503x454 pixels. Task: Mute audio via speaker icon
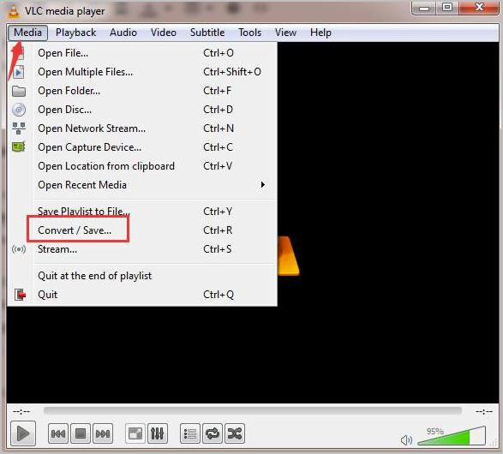tap(406, 440)
